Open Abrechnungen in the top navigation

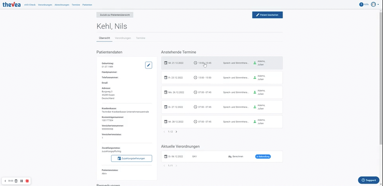point(62,5)
